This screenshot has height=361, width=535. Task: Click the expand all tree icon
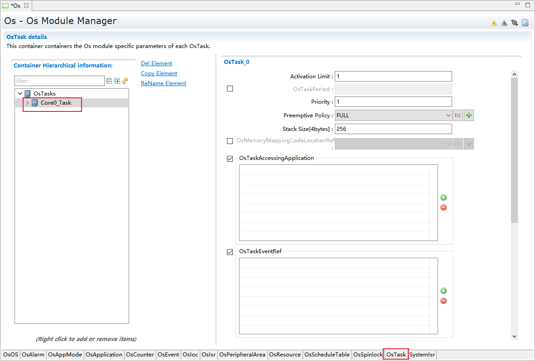tap(117, 81)
